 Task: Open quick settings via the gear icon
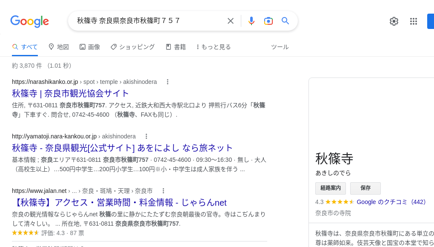coord(394,21)
